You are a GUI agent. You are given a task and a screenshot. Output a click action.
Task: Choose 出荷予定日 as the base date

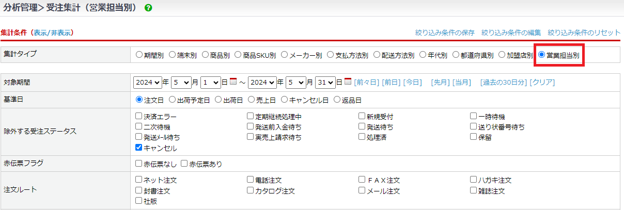171,100
